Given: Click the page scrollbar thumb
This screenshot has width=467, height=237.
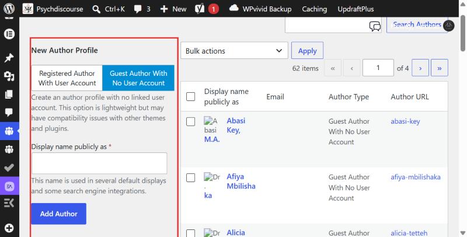Looking at the screenshot, I should pos(463,33).
